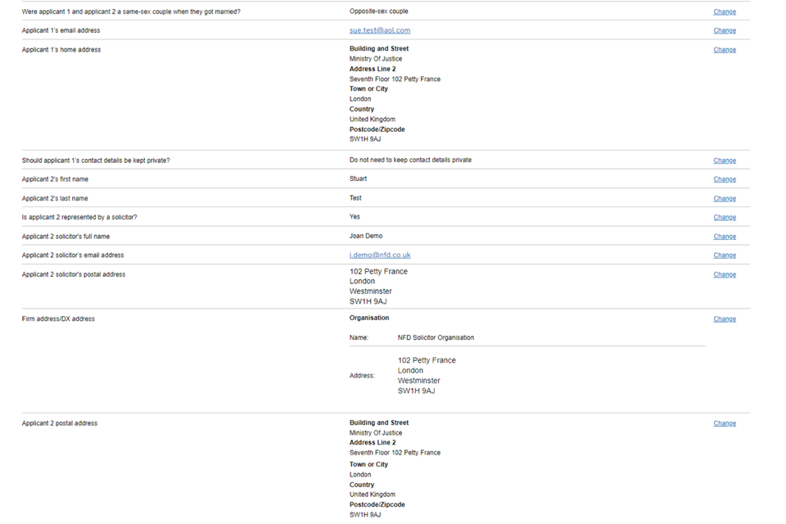The image size is (786, 524).
Task: Click Change next to Applicant 1's email address
Action: (x=724, y=30)
